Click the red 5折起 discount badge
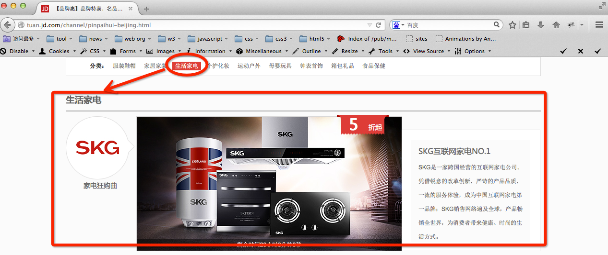This screenshot has height=255, width=608. pyautogui.click(x=364, y=124)
